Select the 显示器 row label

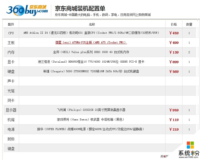pyautogui.click(x=11, y=110)
